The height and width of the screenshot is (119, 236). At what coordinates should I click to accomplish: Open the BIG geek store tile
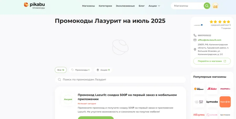coord(199,102)
